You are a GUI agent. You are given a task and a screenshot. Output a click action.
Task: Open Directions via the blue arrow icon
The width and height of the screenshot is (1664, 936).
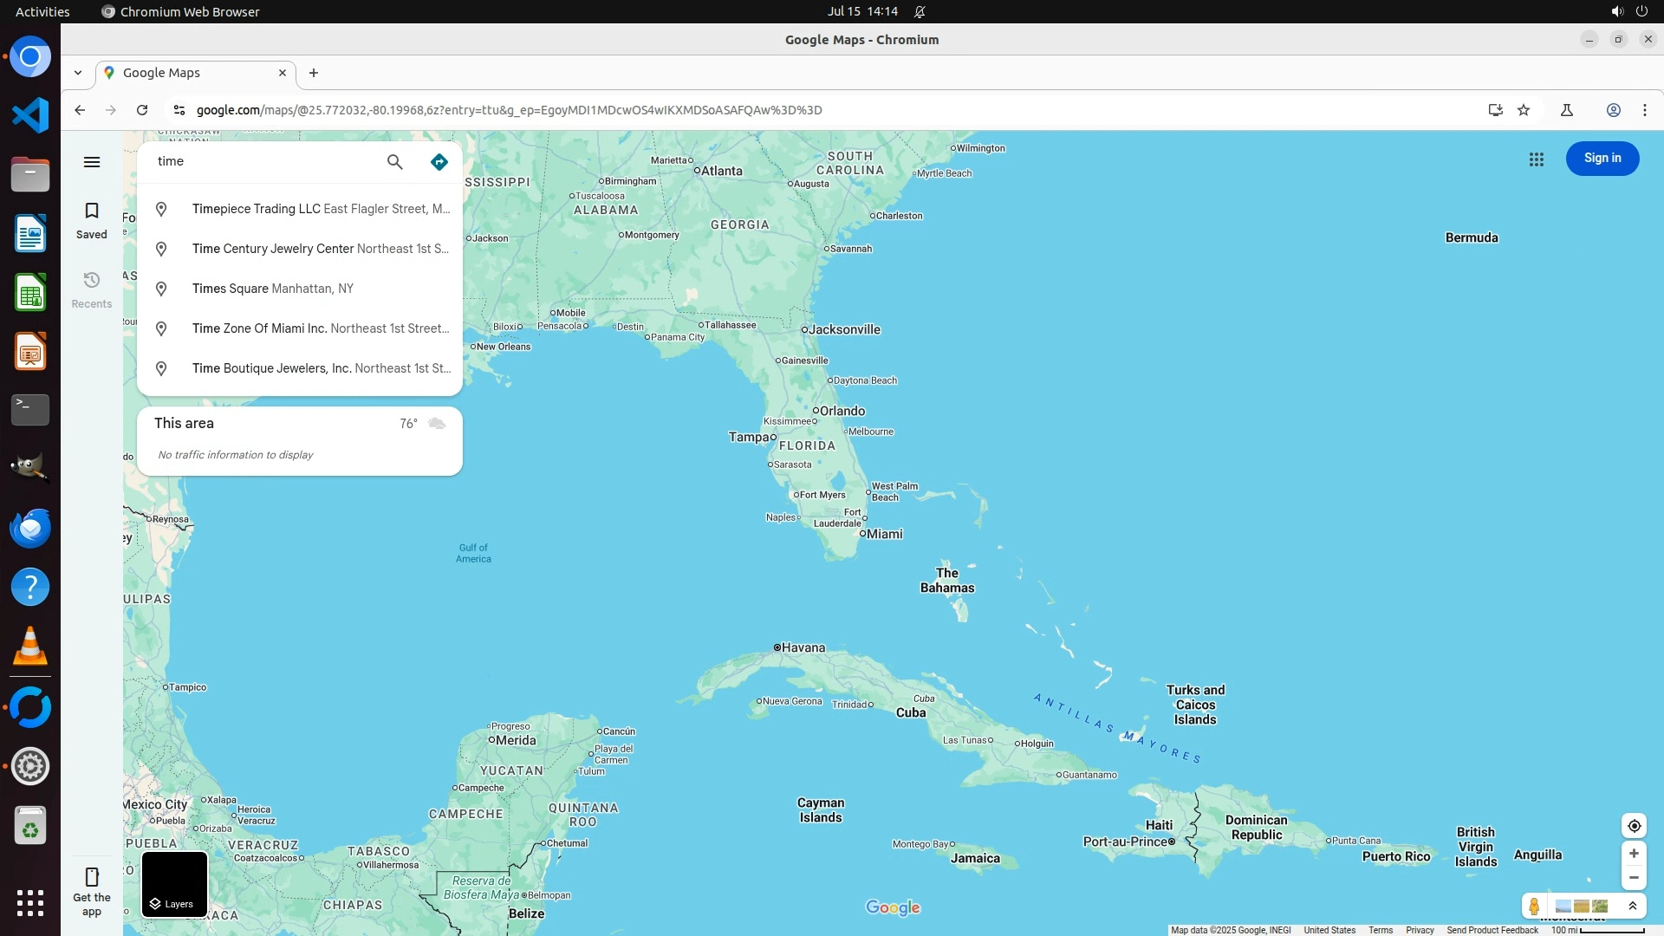(439, 162)
